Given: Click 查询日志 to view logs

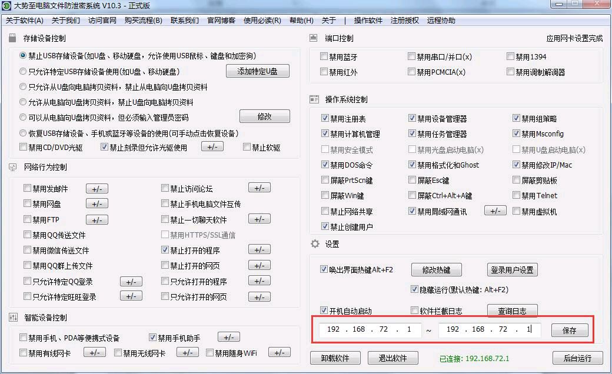Looking at the screenshot, I should [x=511, y=310].
